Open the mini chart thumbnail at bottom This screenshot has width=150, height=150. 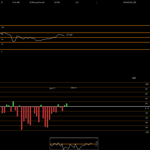pos(74,144)
